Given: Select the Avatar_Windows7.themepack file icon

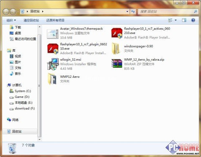Looking at the screenshot, I should tap(52, 33).
